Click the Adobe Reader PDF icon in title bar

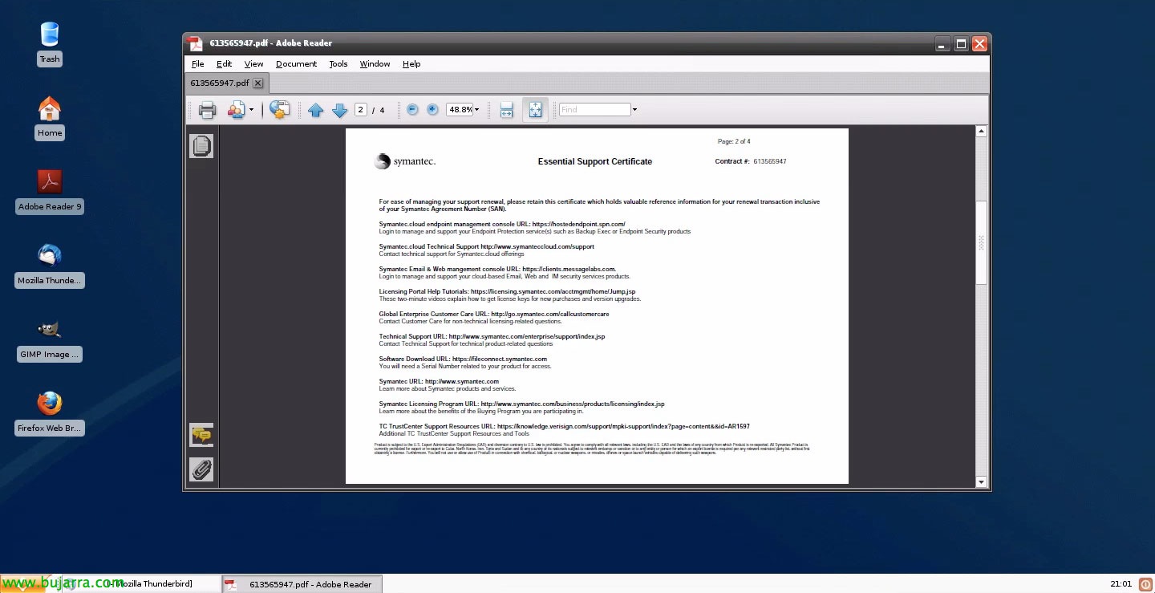195,43
